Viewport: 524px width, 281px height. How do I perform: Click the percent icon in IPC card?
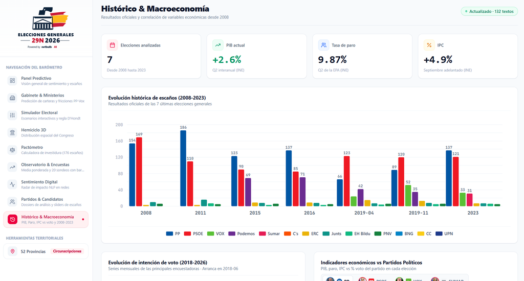pyautogui.click(x=429, y=45)
